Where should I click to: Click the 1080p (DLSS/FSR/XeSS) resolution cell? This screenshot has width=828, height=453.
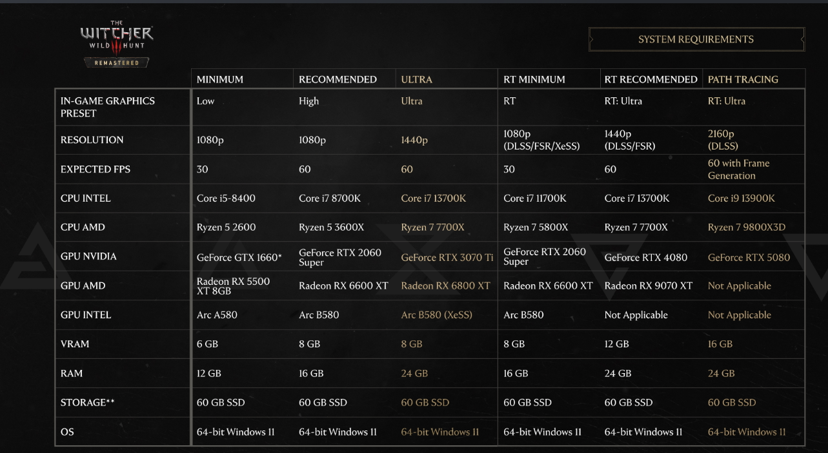pos(541,140)
